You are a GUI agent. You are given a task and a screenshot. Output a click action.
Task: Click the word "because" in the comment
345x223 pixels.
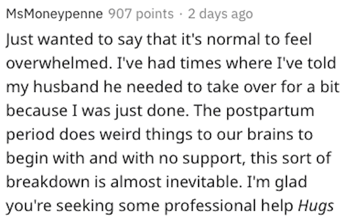pos(37,110)
